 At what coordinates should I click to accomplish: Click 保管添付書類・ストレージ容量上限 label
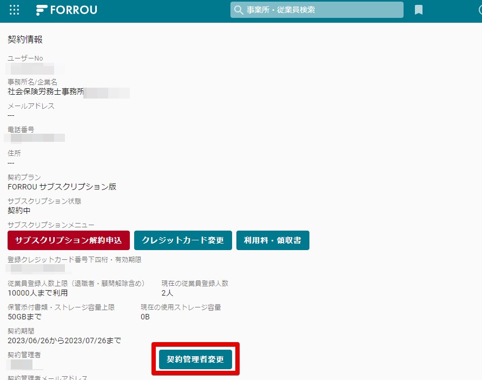[x=61, y=307]
